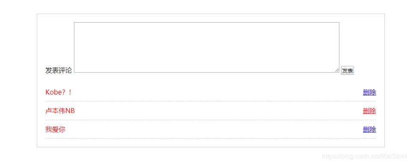This screenshot has height=163, width=410.
Task: Submit the comment with the 发表 button
Action: point(347,71)
